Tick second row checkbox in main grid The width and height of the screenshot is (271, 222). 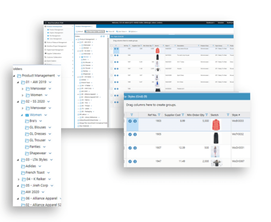(x=112, y=55)
